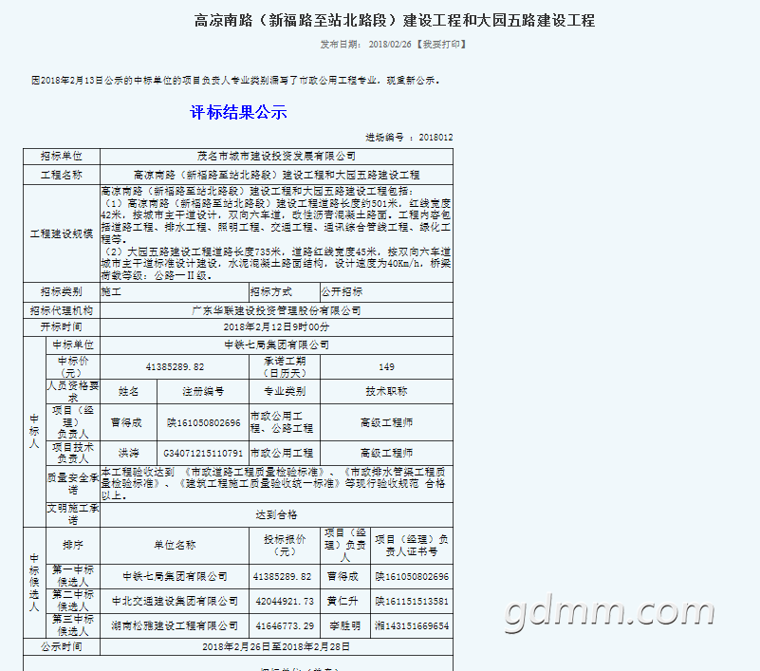This screenshot has width=760, height=671.
Task: Click the name 黄仁升
Action: point(345,601)
